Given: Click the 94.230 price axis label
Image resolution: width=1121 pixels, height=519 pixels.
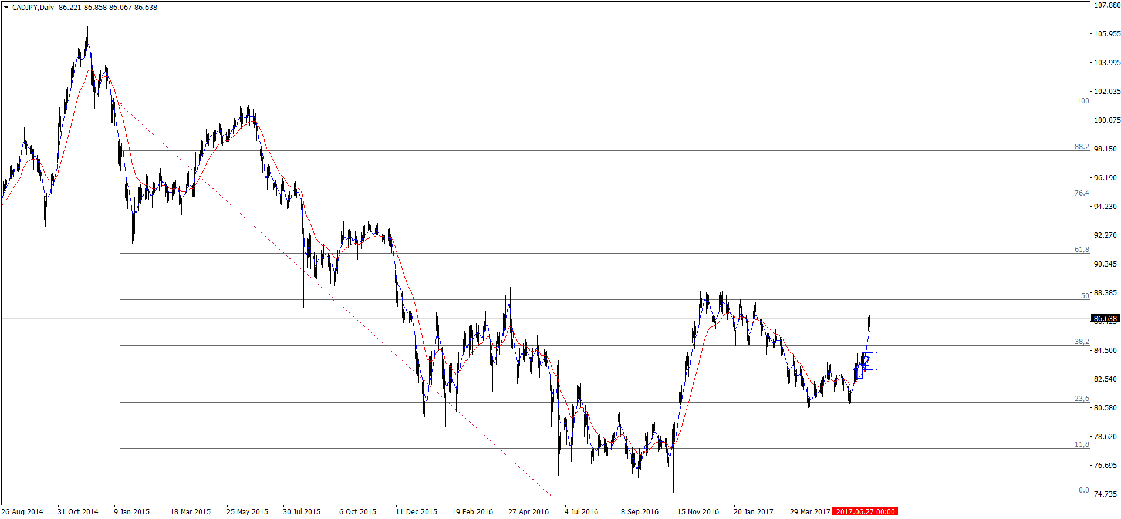Looking at the screenshot, I should click(x=1106, y=207).
